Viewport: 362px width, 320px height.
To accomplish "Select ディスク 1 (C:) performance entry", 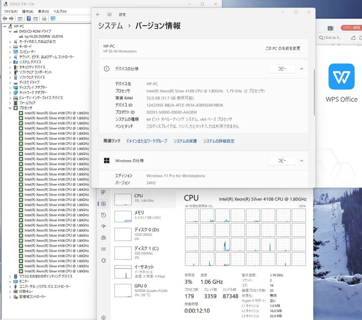I will coord(144,253).
